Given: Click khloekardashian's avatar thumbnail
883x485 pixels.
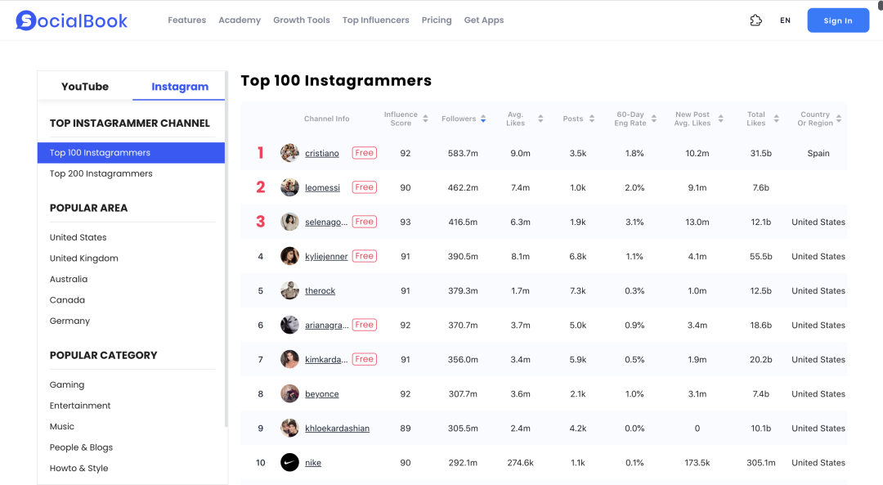Looking at the screenshot, I should tap(289, 428).
